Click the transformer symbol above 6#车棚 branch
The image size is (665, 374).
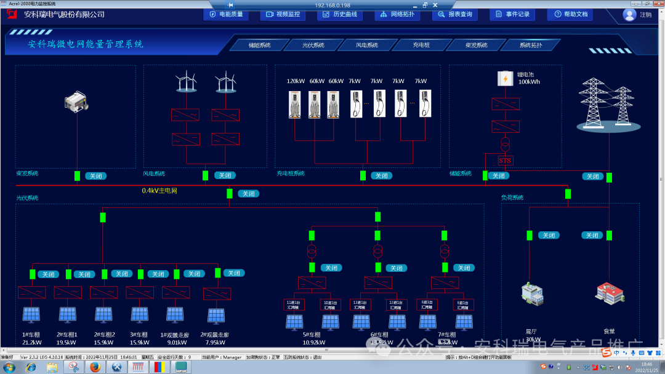377,252
